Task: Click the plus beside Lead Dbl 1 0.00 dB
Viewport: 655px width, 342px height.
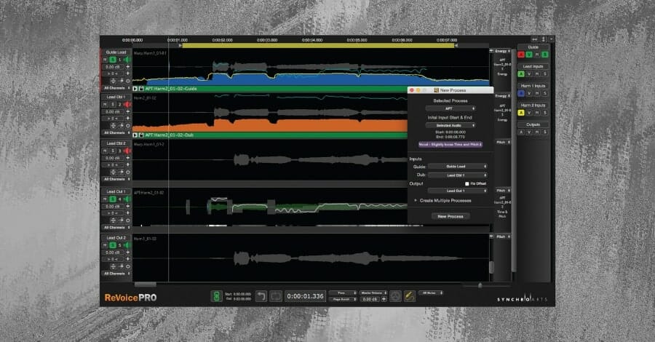Action: click(128, 111)
